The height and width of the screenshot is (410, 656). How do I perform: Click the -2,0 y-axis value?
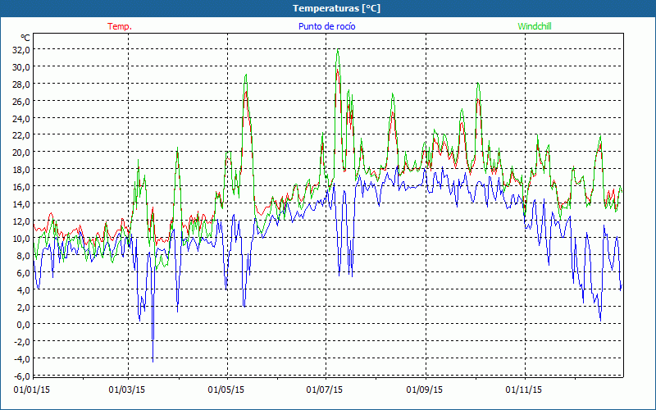(x=22, y=341)
